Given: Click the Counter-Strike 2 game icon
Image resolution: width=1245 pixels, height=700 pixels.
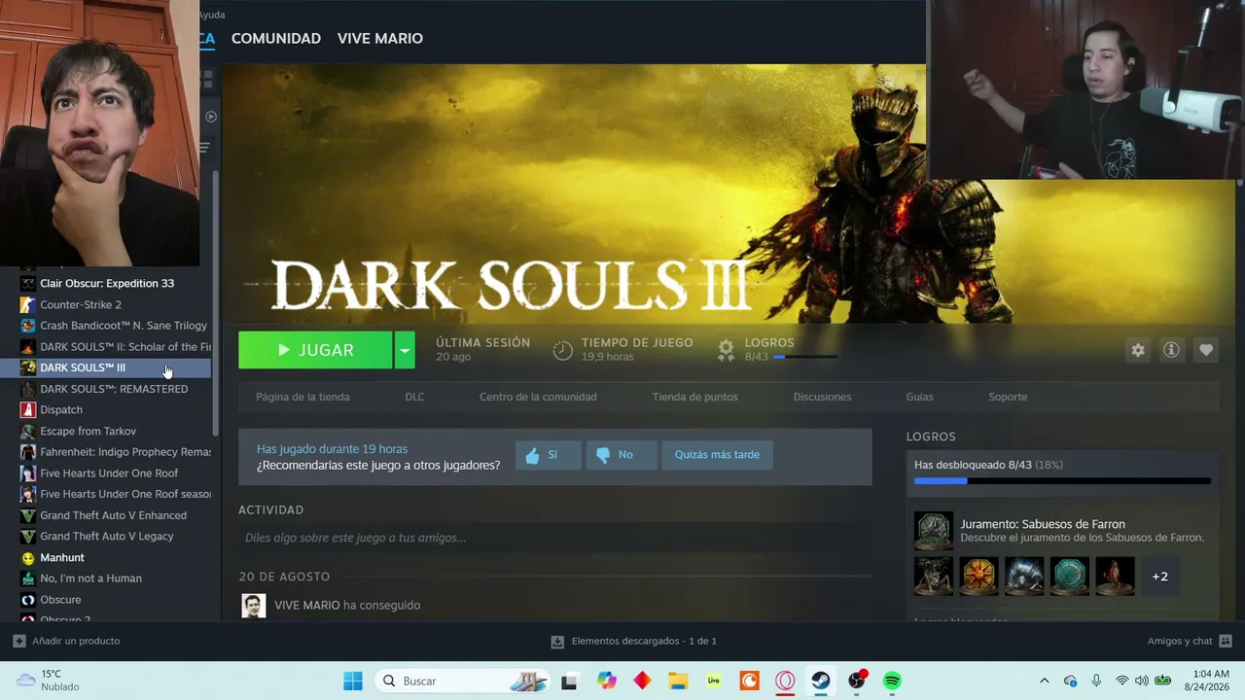Looking at the screenshot, I should coord(28,304).
